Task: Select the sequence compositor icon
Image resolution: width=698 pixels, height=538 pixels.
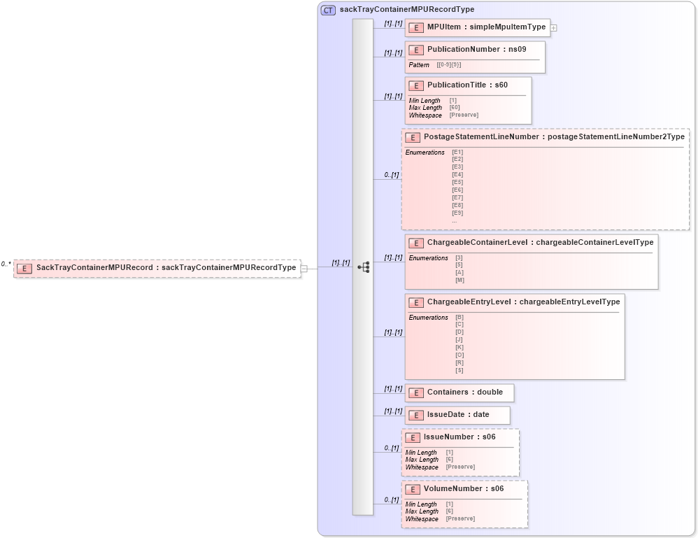Action: coord(364,267)
